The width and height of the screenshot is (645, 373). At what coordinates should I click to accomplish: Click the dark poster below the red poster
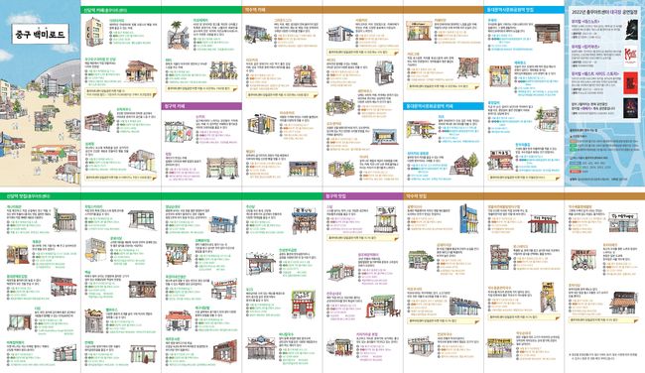coord(630,108)
